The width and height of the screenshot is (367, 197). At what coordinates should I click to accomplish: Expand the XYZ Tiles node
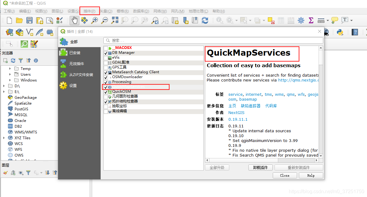[x=4, y=138]
